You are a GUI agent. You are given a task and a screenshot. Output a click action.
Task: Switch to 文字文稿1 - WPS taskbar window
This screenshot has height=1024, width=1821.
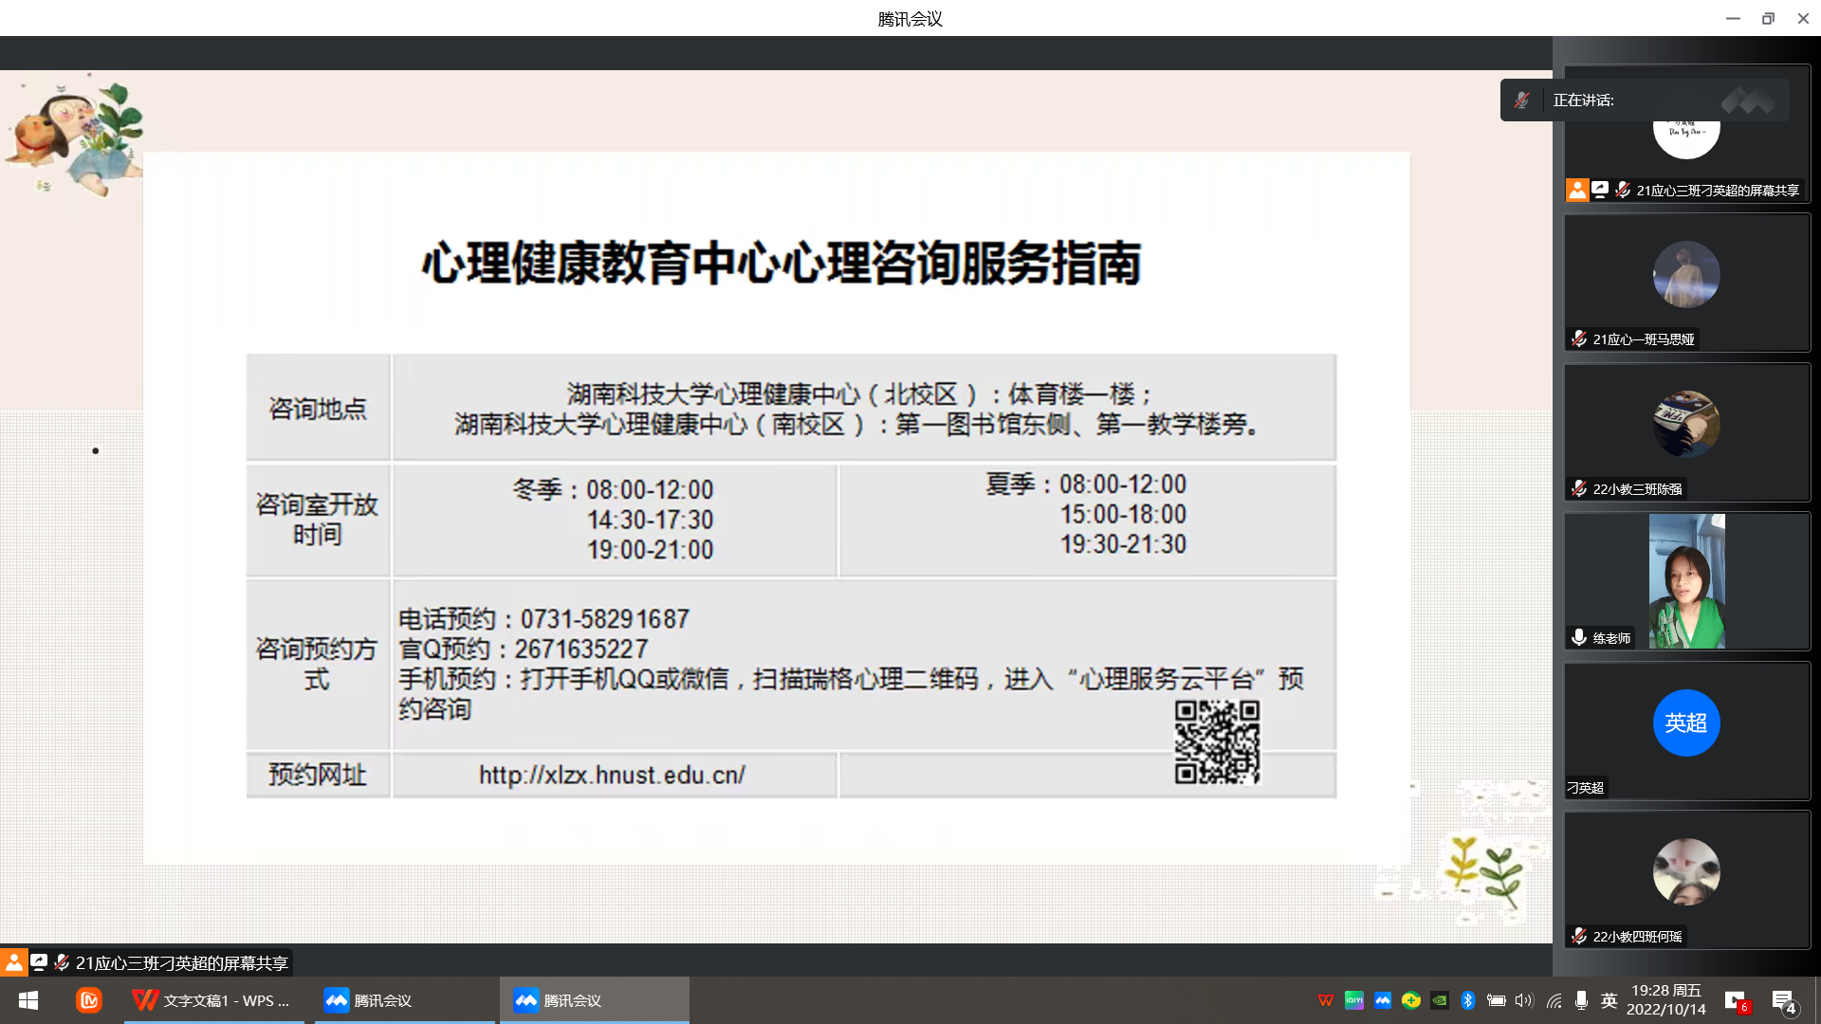(x=214, y=1000)
